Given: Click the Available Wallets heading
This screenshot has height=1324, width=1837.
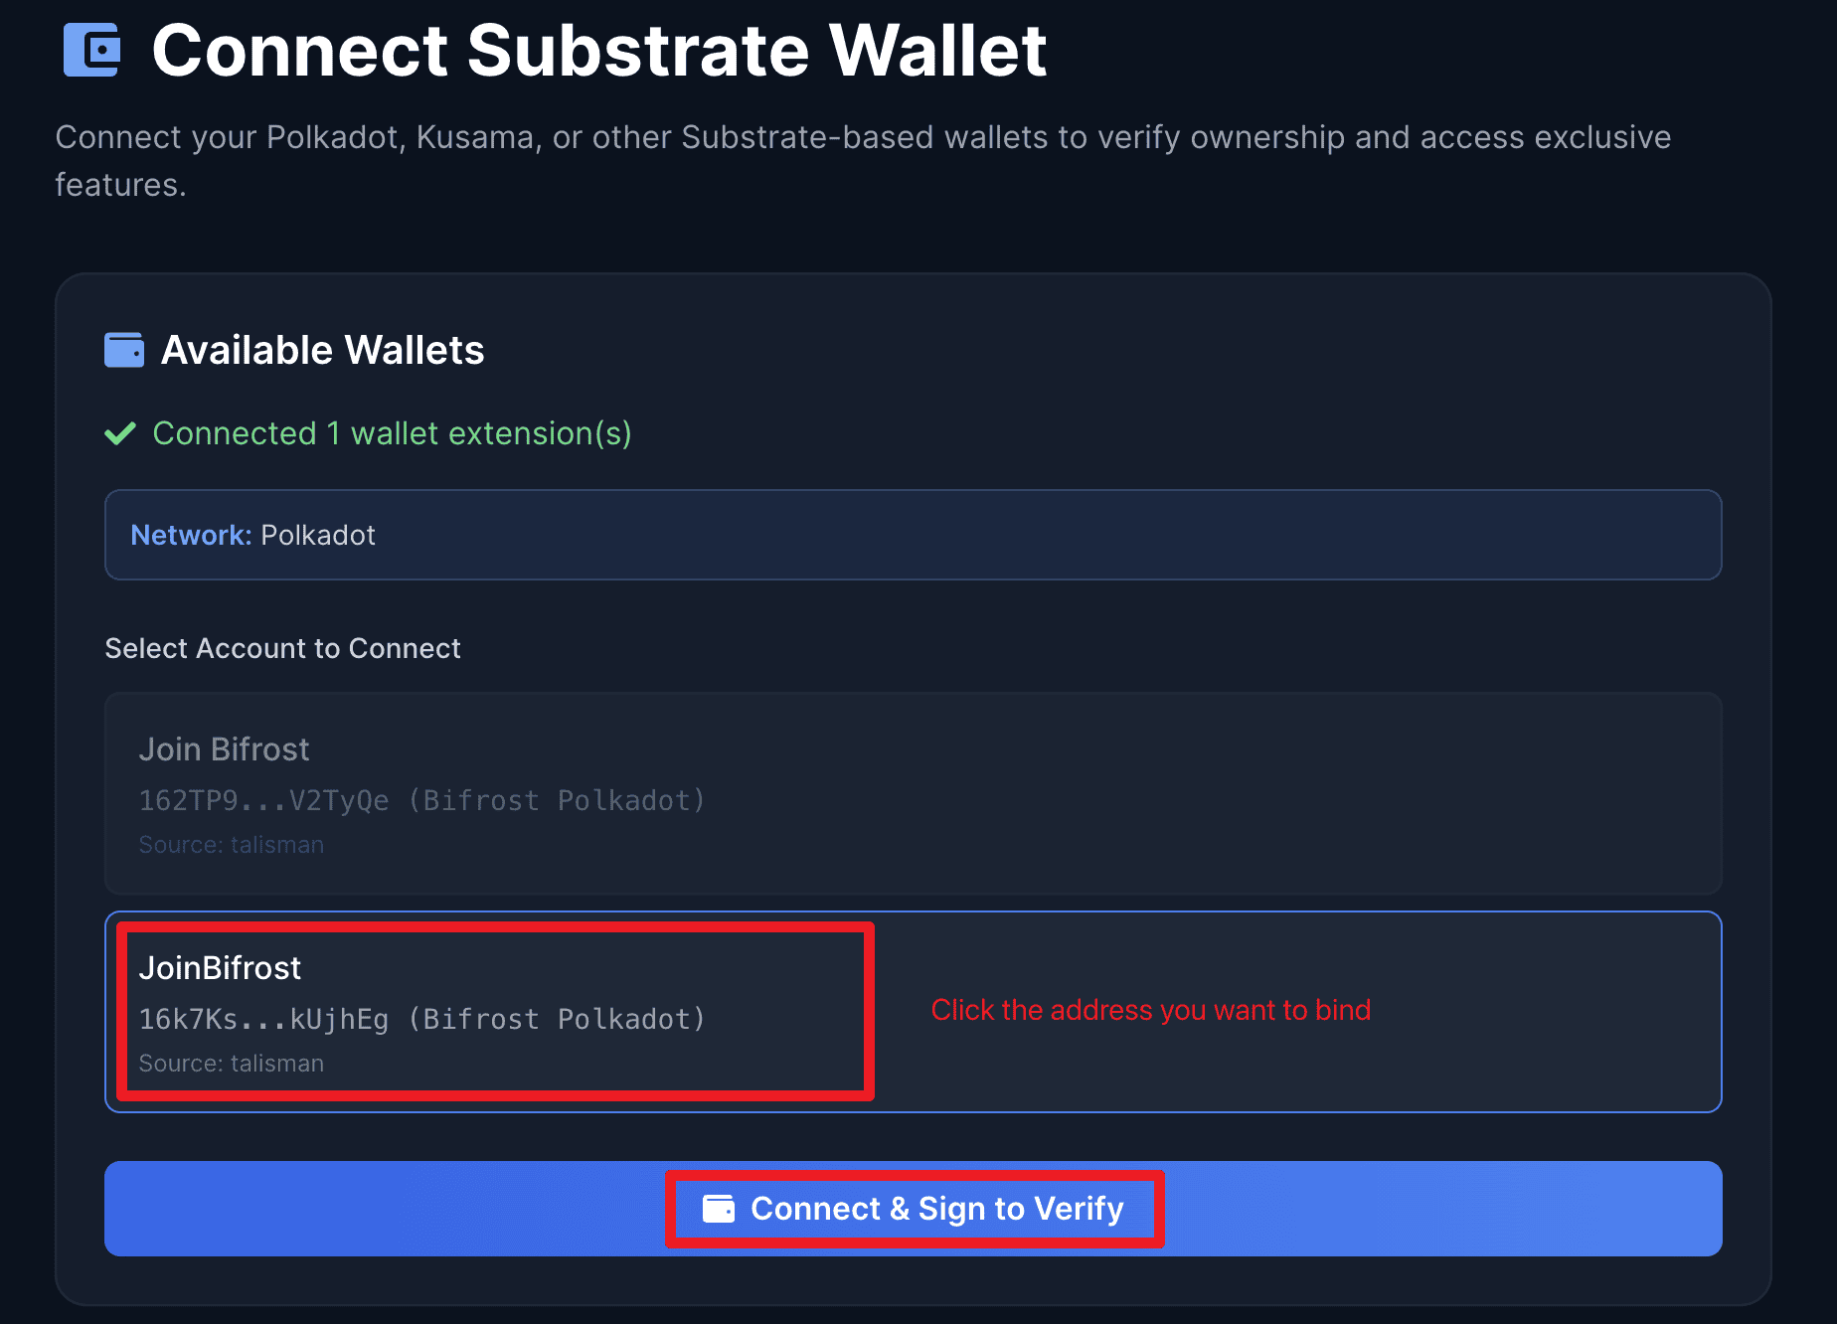Looking at the screenshot, I should (322, 350).
